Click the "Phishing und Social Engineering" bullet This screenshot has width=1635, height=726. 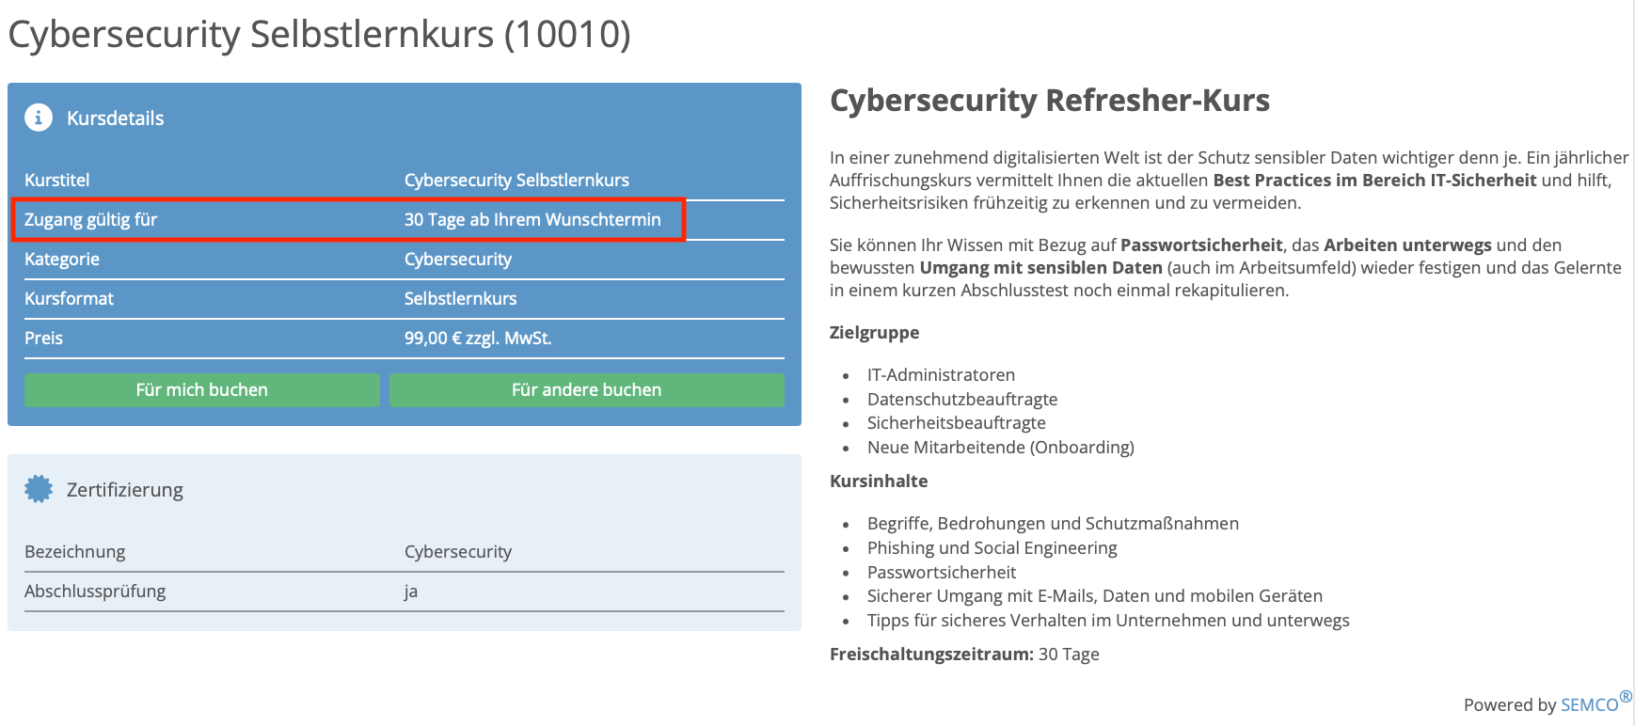(992, 547)
